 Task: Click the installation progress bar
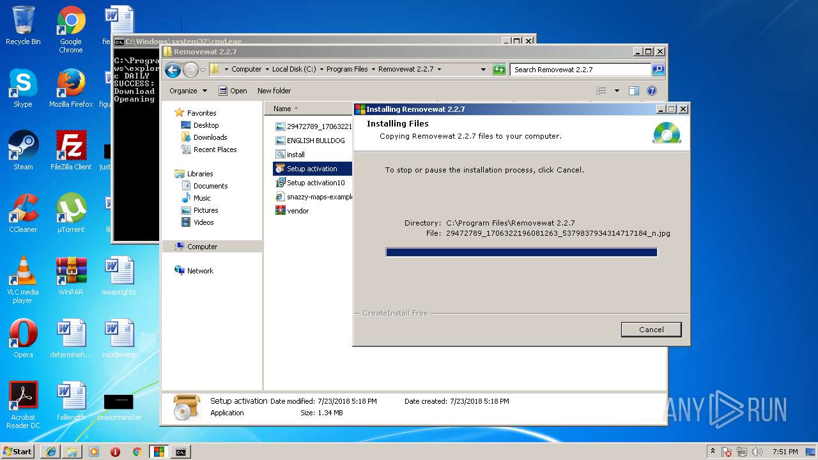[x=521, y=252]
